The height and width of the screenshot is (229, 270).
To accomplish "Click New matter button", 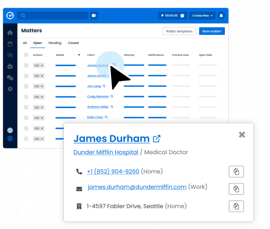I will [x=212, y=31].
